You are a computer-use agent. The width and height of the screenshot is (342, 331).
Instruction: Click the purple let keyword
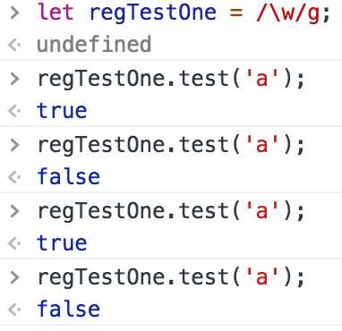click(56, 13)
